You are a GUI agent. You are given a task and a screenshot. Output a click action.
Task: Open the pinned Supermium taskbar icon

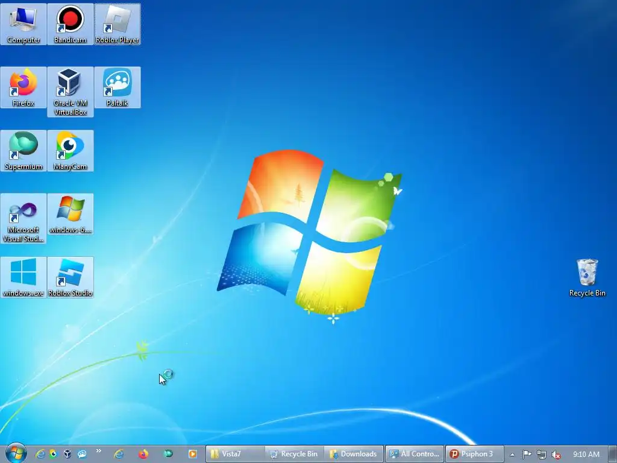coord(168,454)
